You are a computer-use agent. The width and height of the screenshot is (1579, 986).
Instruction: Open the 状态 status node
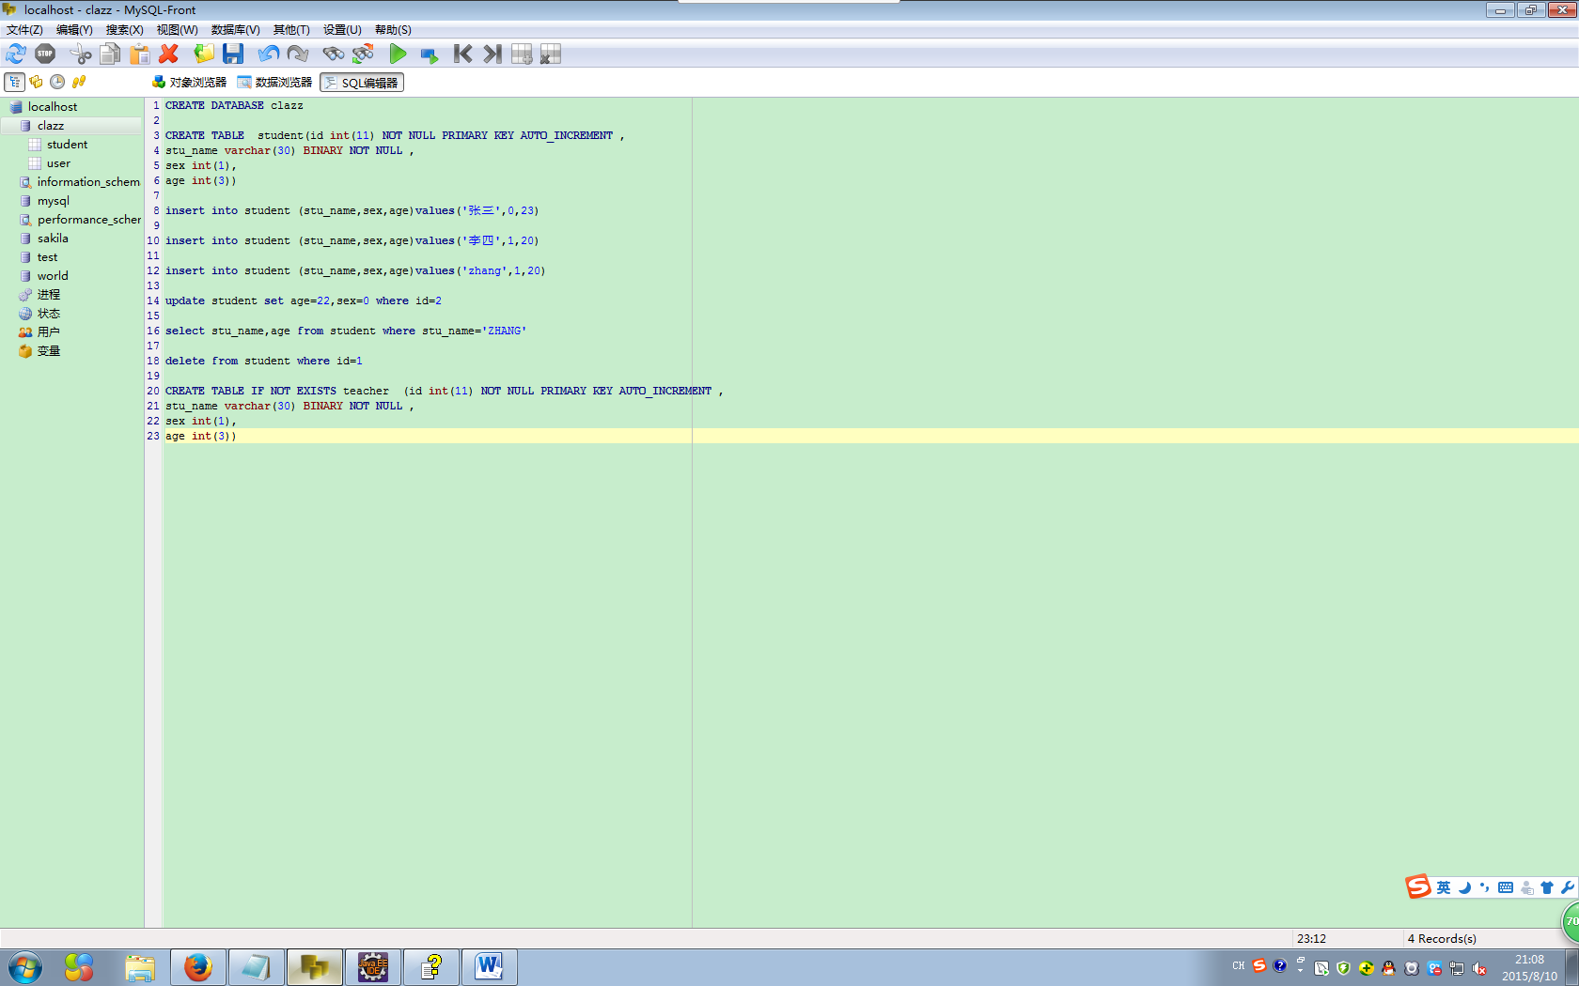(48, 314)
